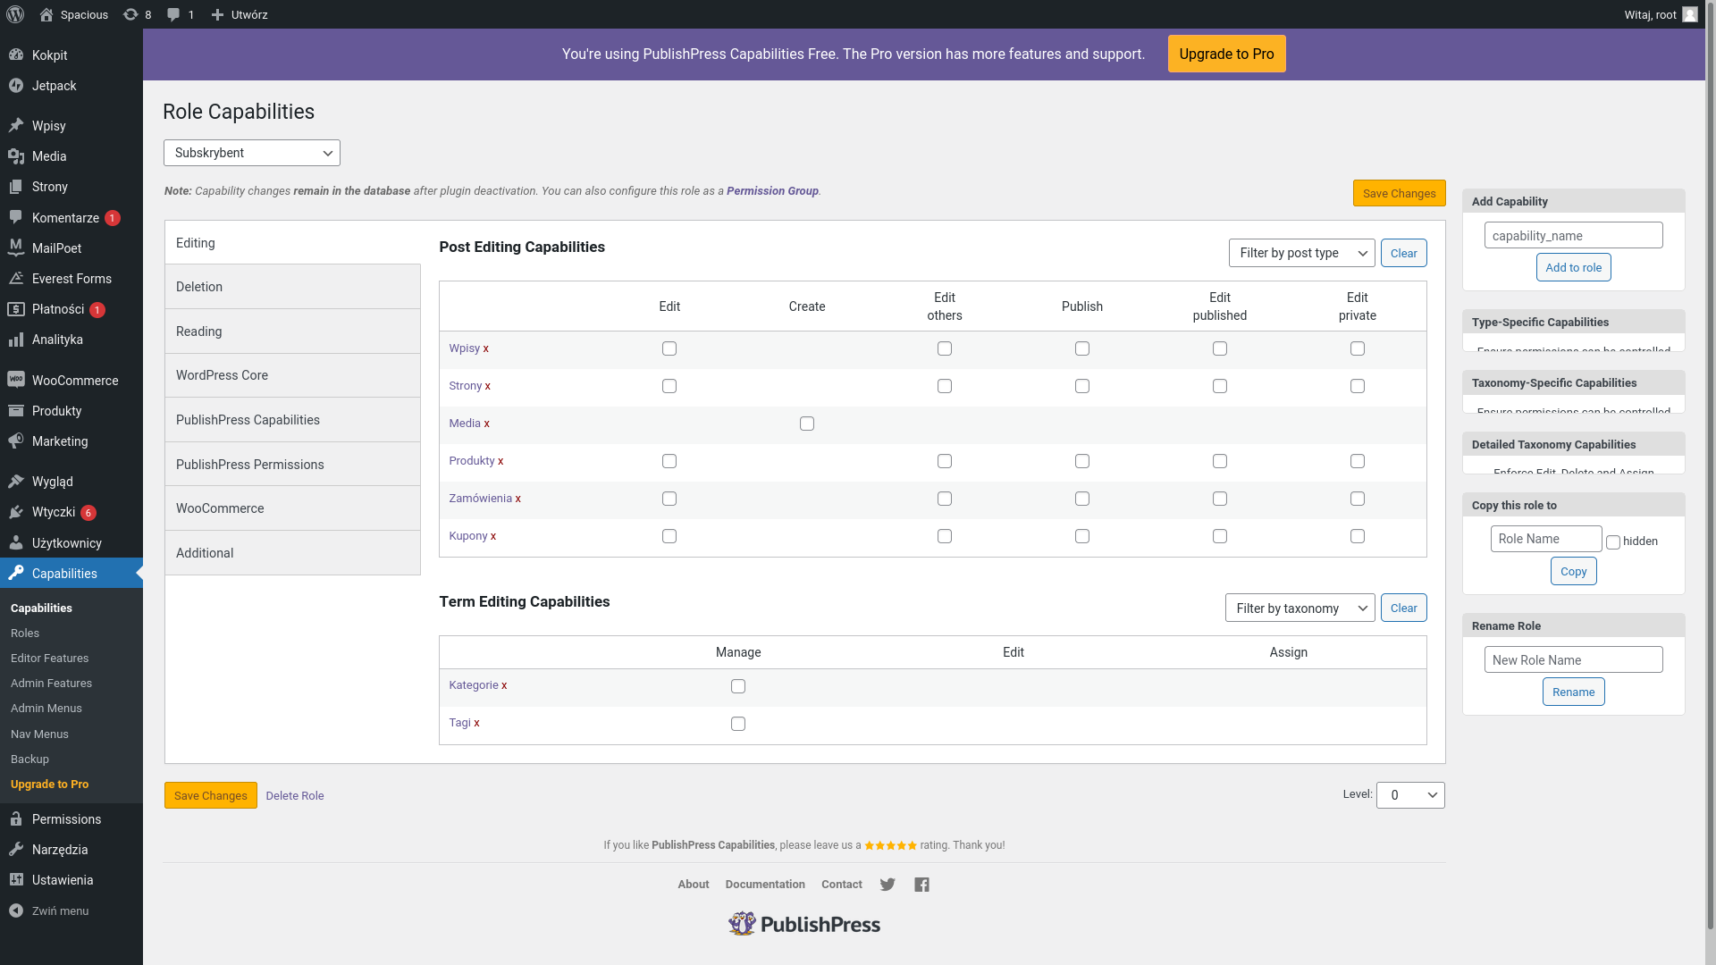This screenshot has width=1716, height=965.
Task: Open the Subskrybent role dropdown
Action: [252, 153]
